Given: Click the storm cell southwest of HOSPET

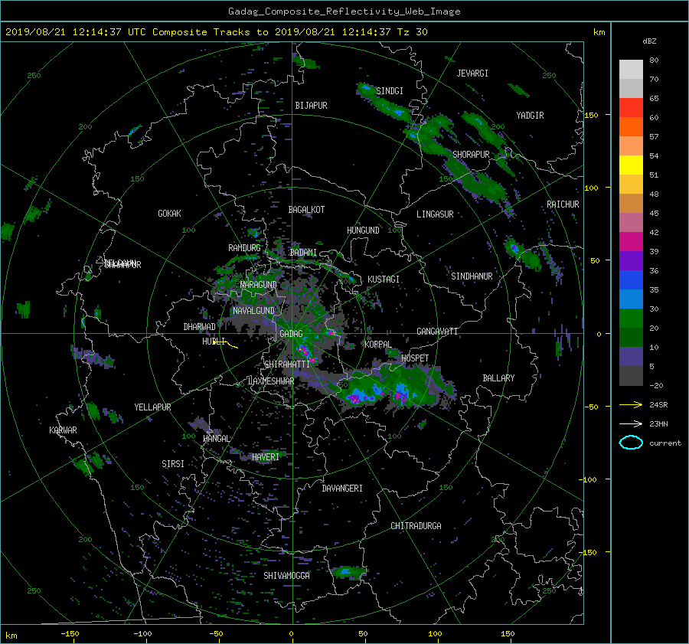Looking at the screenshot, I should [400, 395].
